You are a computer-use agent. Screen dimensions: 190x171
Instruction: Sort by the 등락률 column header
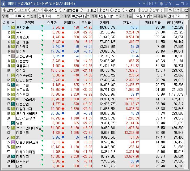coord(86,23)
